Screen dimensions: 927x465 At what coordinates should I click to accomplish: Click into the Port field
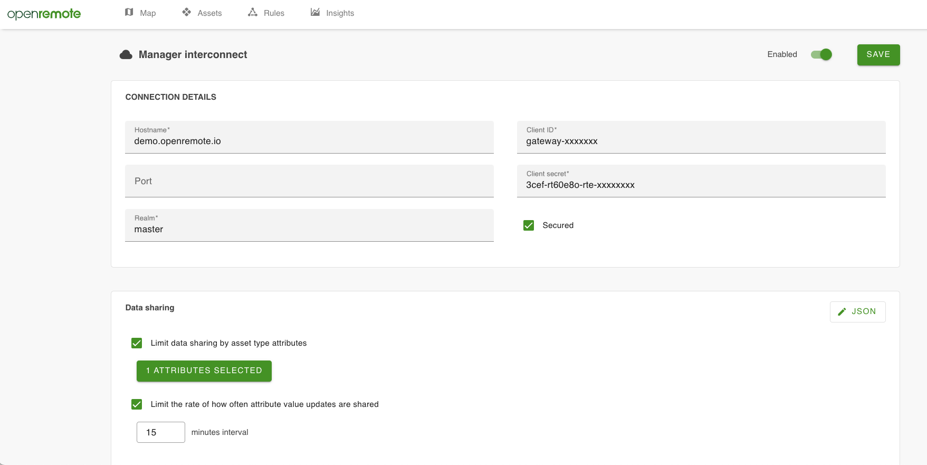click(x=309, y=181)
